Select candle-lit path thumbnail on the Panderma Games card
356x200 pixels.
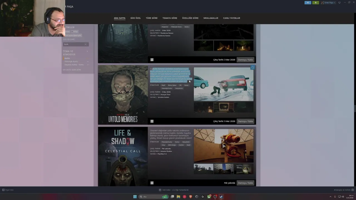click(223, 46)
